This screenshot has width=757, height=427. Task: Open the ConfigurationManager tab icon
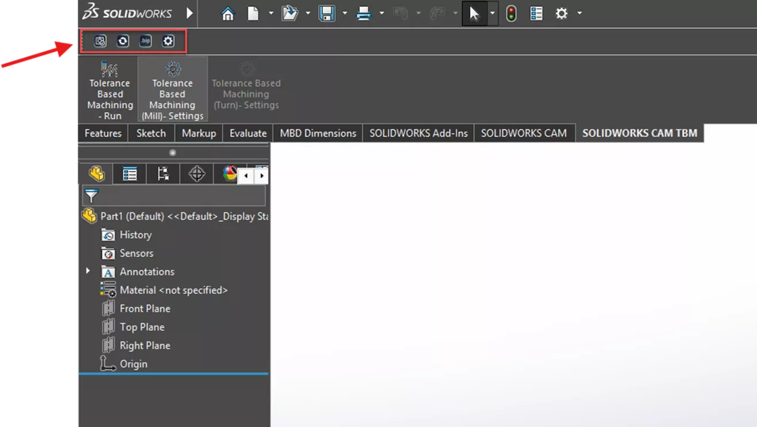163,174
